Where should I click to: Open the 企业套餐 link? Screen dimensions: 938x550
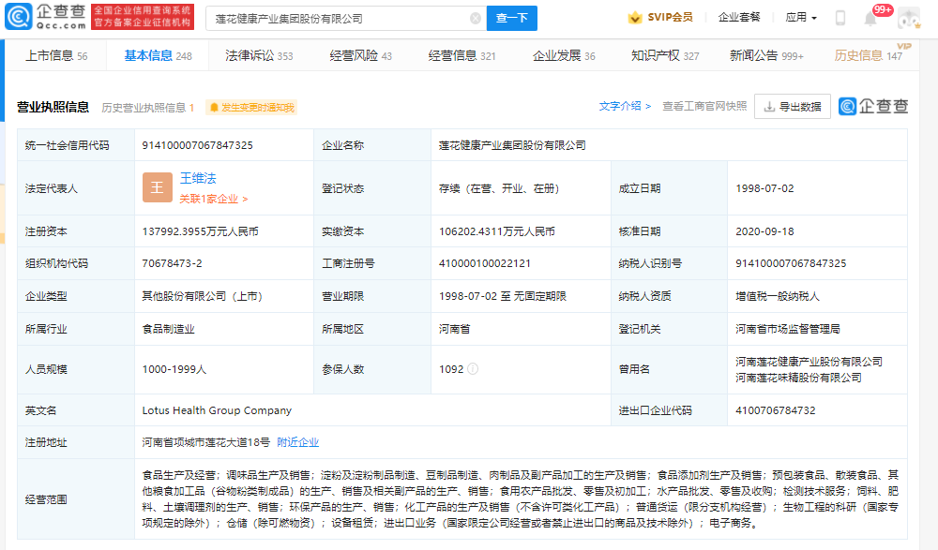coord(739,18)
